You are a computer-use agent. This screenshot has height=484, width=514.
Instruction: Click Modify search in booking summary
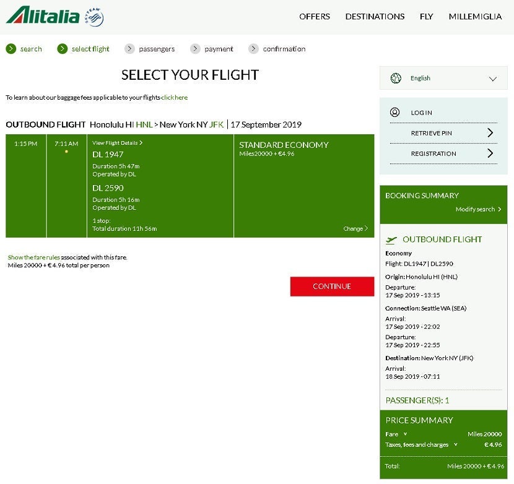tap(477, 209)
